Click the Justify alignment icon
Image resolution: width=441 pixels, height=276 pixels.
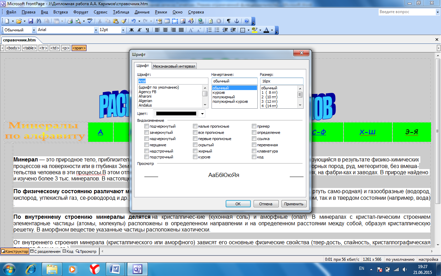[x=181, y=30]
